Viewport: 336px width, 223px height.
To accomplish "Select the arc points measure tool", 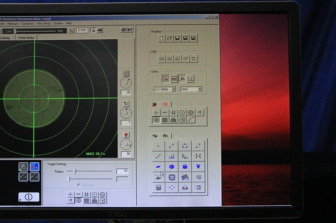I will 185,156.
